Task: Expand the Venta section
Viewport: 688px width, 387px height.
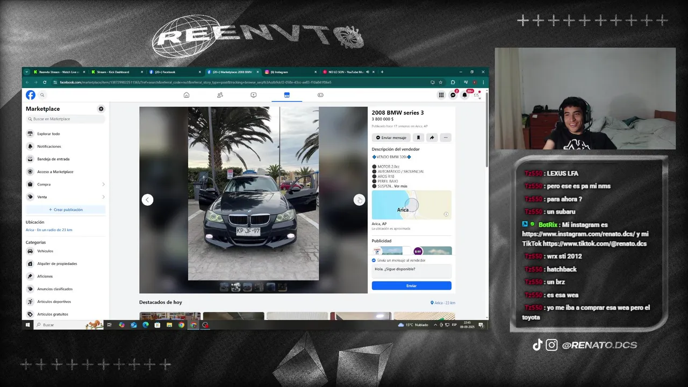Action: pos(66,197)
